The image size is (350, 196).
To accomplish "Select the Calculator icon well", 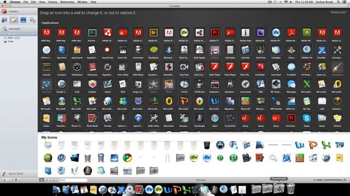I will point(230,50).
